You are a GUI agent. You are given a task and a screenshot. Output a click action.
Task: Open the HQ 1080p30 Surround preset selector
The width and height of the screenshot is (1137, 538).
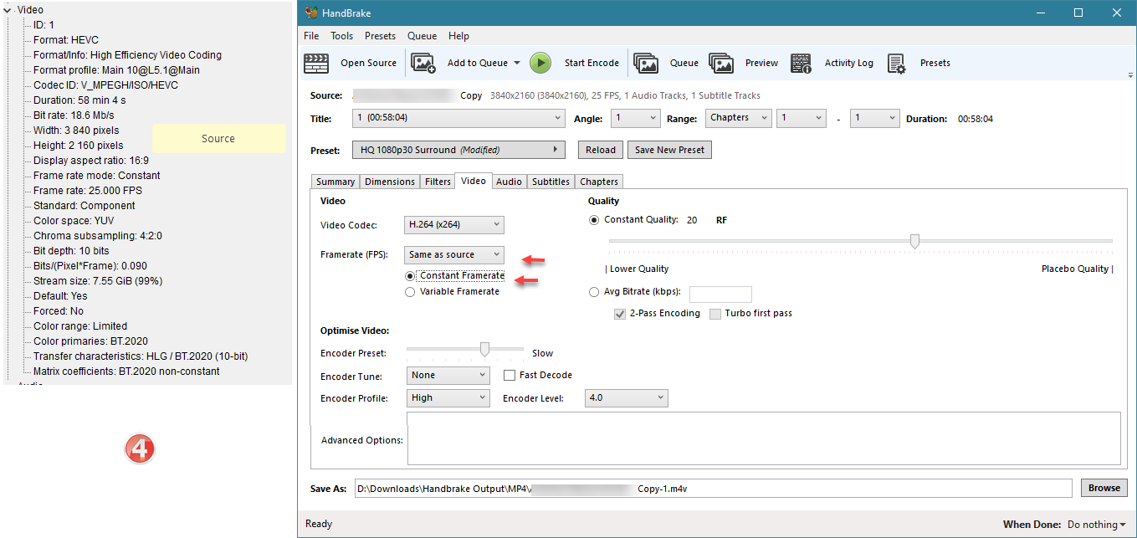click(x=458, y=150)
